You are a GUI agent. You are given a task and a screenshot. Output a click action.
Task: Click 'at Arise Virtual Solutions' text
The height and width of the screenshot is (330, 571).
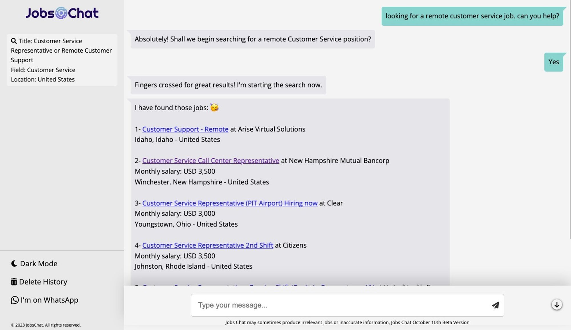268,129
